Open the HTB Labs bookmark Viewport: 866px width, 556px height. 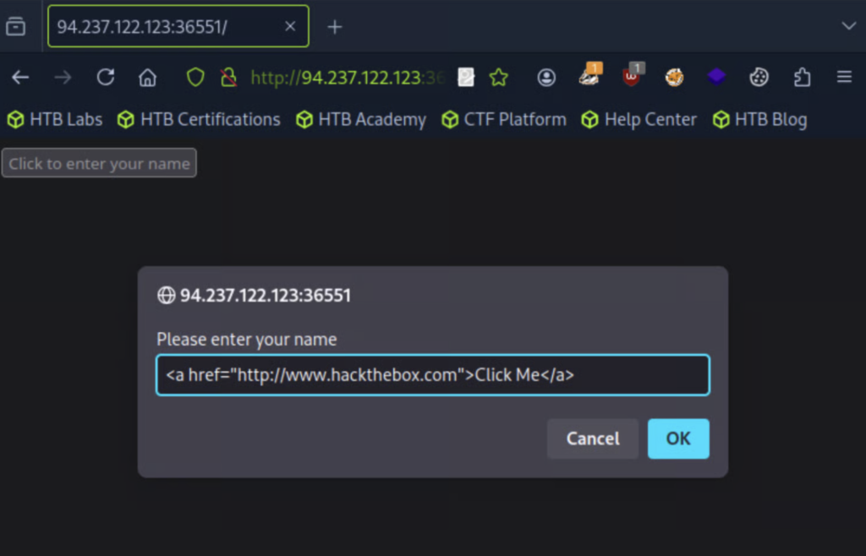[54, 119]
